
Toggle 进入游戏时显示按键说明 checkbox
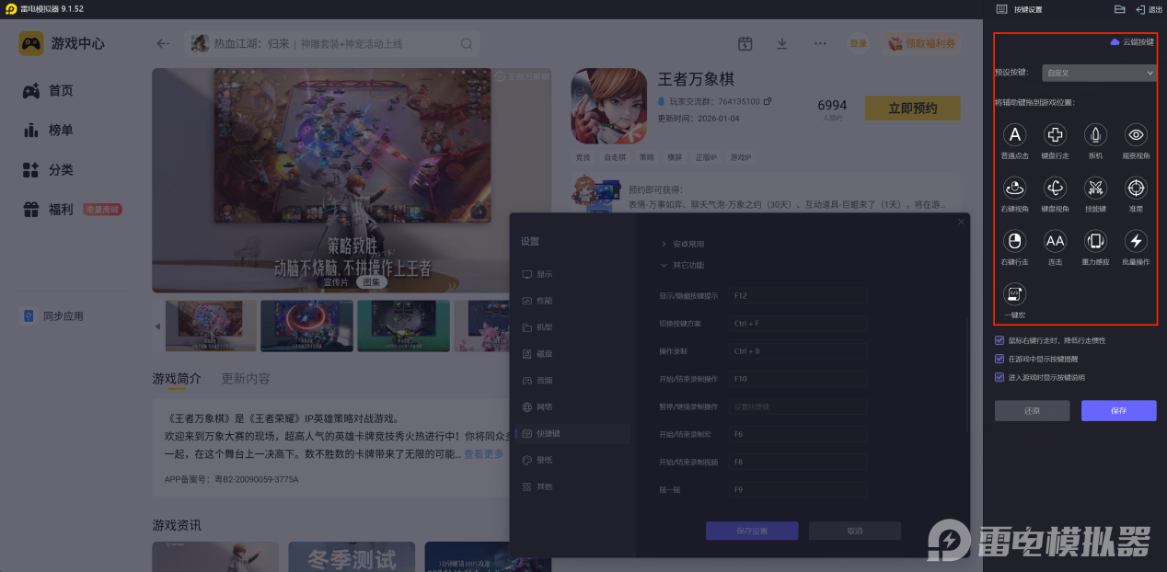click(999, 377)
